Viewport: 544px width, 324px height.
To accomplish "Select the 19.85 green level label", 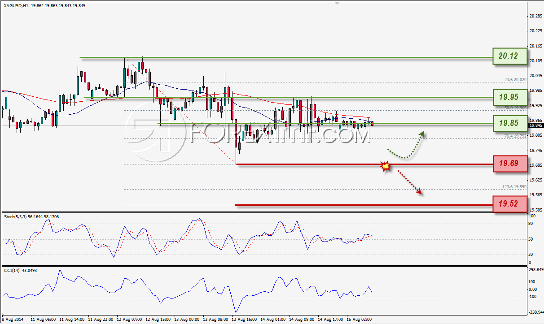I will click(x=509, y=122).
